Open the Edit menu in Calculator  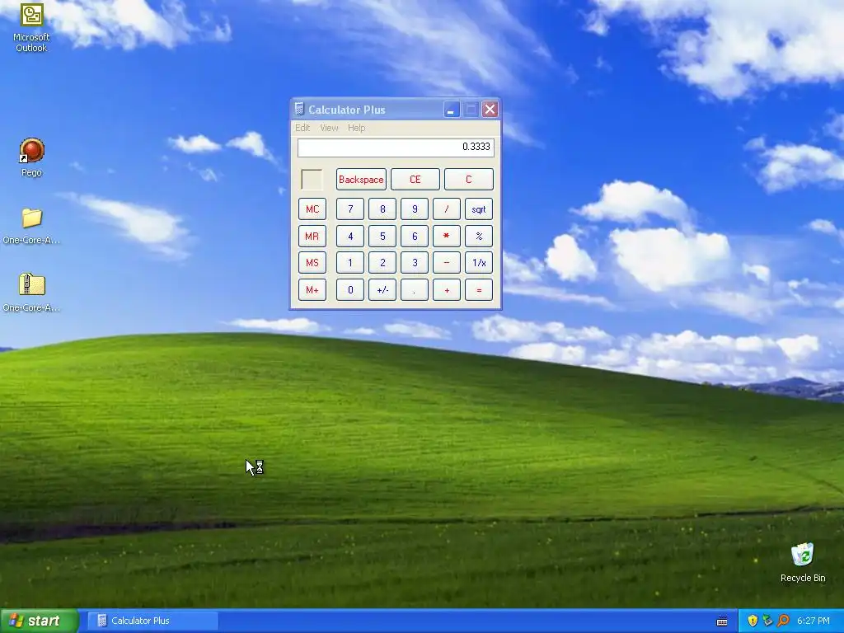pyautogui.click(x=302, y=128)
